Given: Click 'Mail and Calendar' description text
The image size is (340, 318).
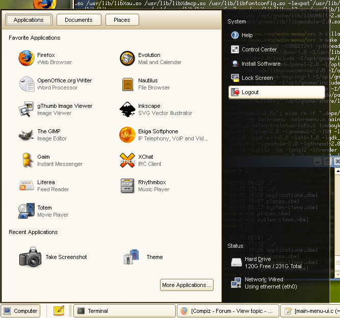Looking at the screenshot, I should pos(160,62).
